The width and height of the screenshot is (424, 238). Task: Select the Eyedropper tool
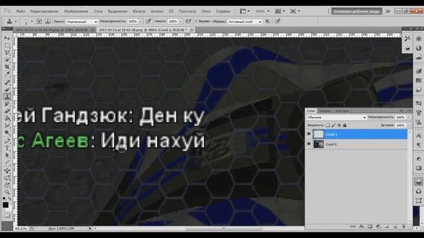pos(7,73)
